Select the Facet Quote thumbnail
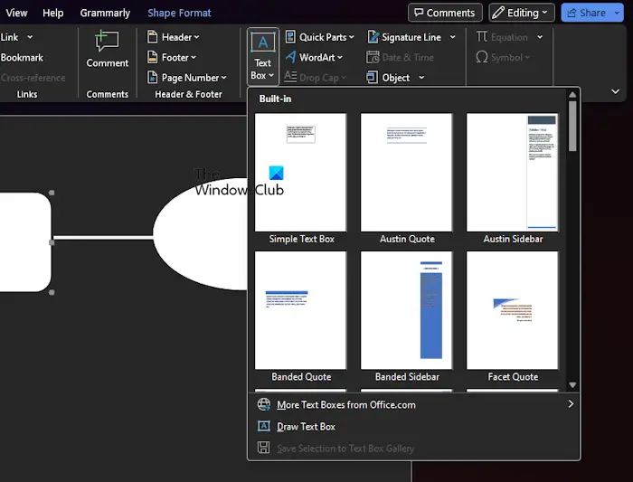 (513, 310)
